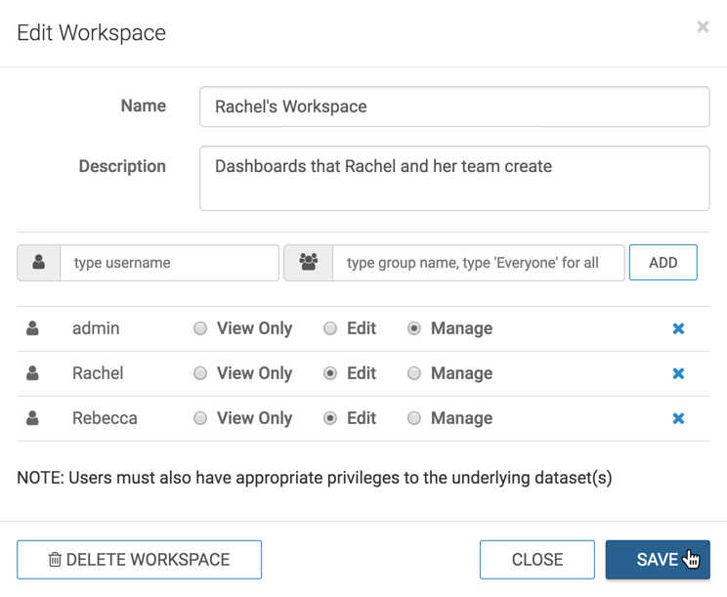This screenshot has height=597, width=727.
Task: Click the ADD button
Action: click(663, 263)
